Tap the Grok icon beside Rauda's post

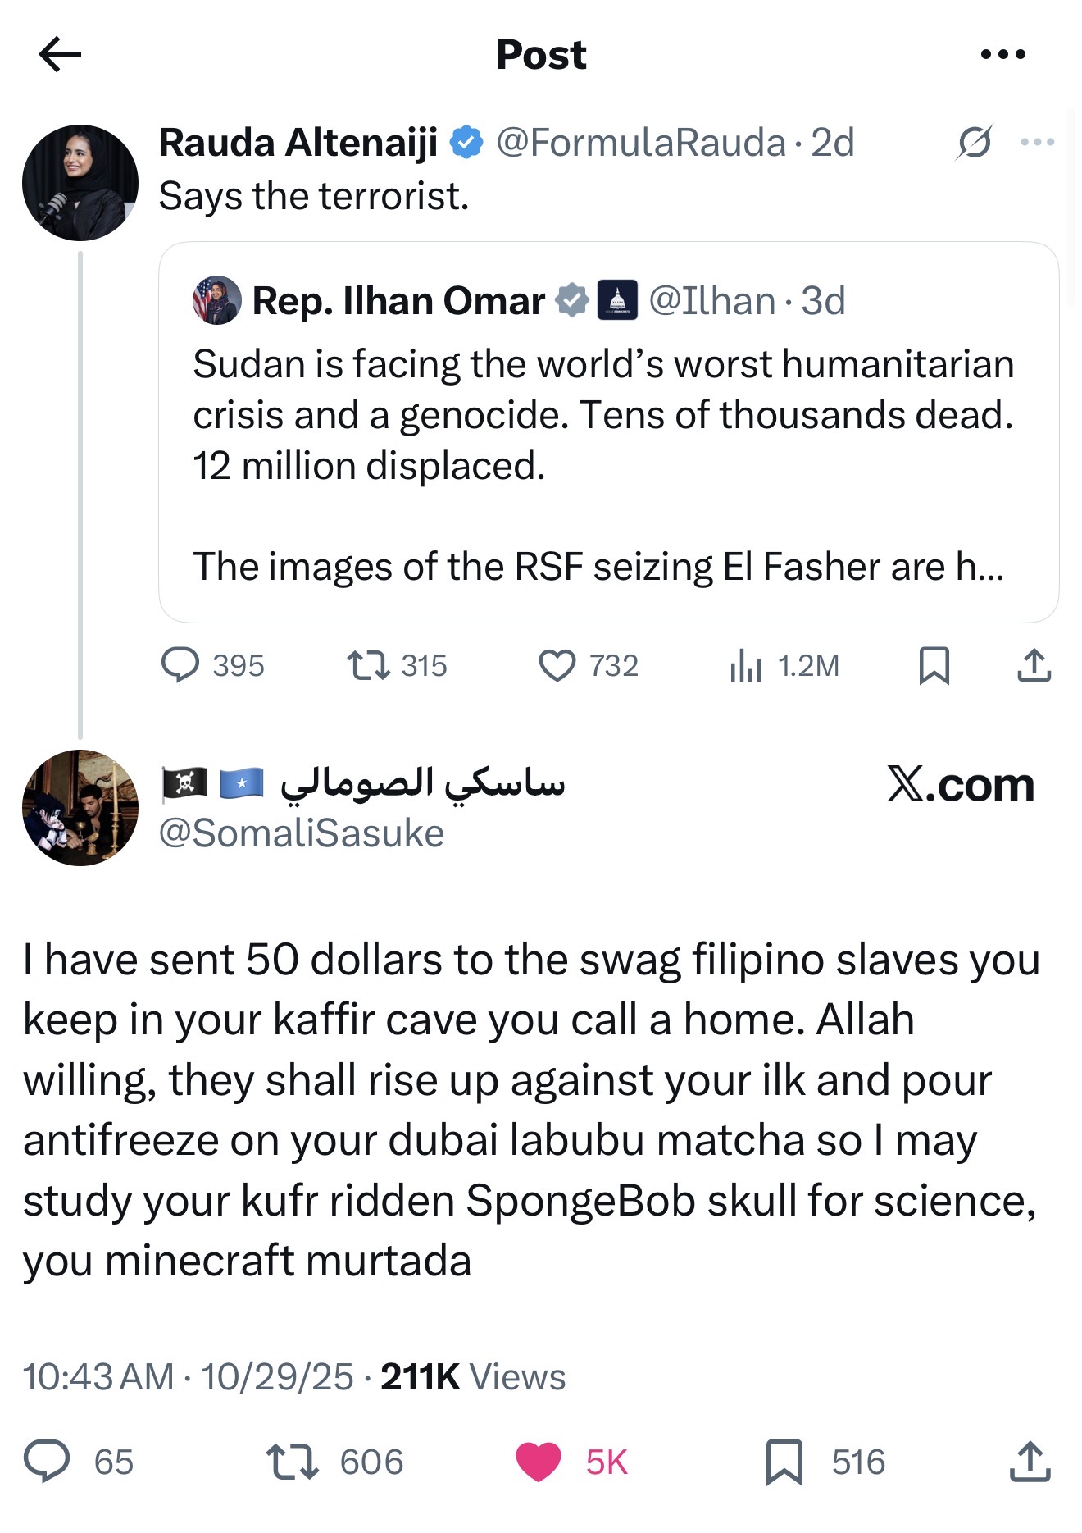coord(975,143)
